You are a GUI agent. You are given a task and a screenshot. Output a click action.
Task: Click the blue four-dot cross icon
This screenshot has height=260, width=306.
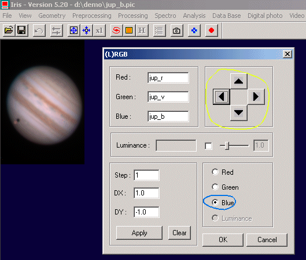pyautogui.click(x=194, y=31)
